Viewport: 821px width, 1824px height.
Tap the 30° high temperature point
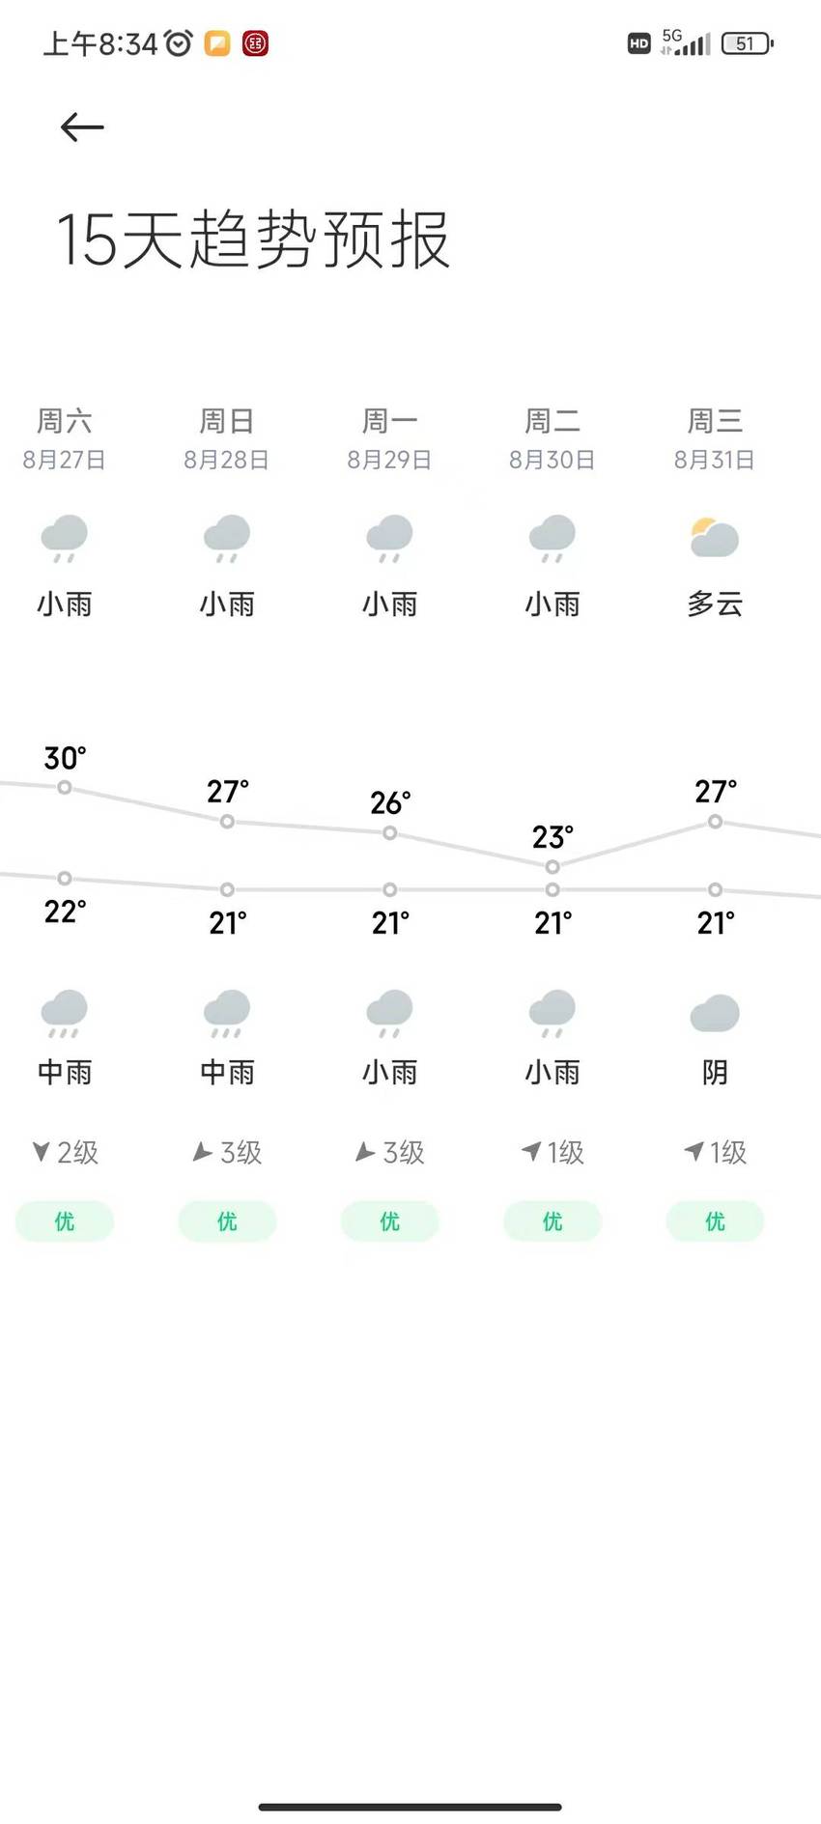(x=65, y=788)
